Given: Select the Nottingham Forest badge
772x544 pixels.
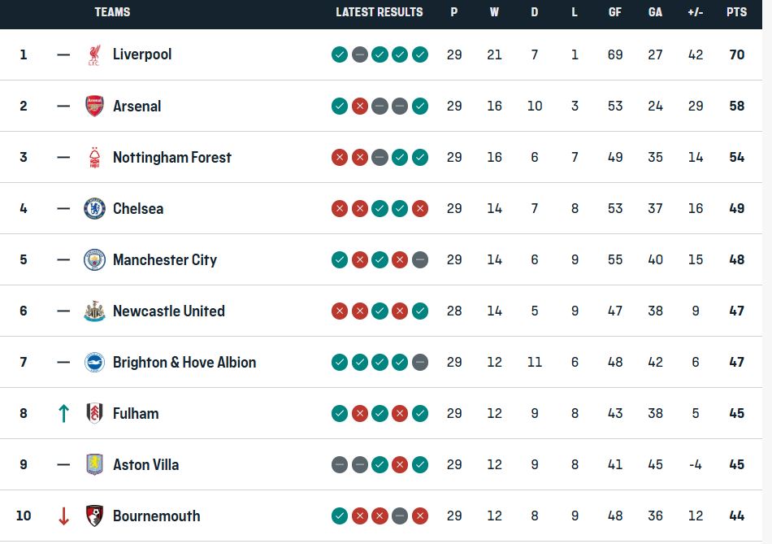Looking at the screenshot, I should 96,157.
